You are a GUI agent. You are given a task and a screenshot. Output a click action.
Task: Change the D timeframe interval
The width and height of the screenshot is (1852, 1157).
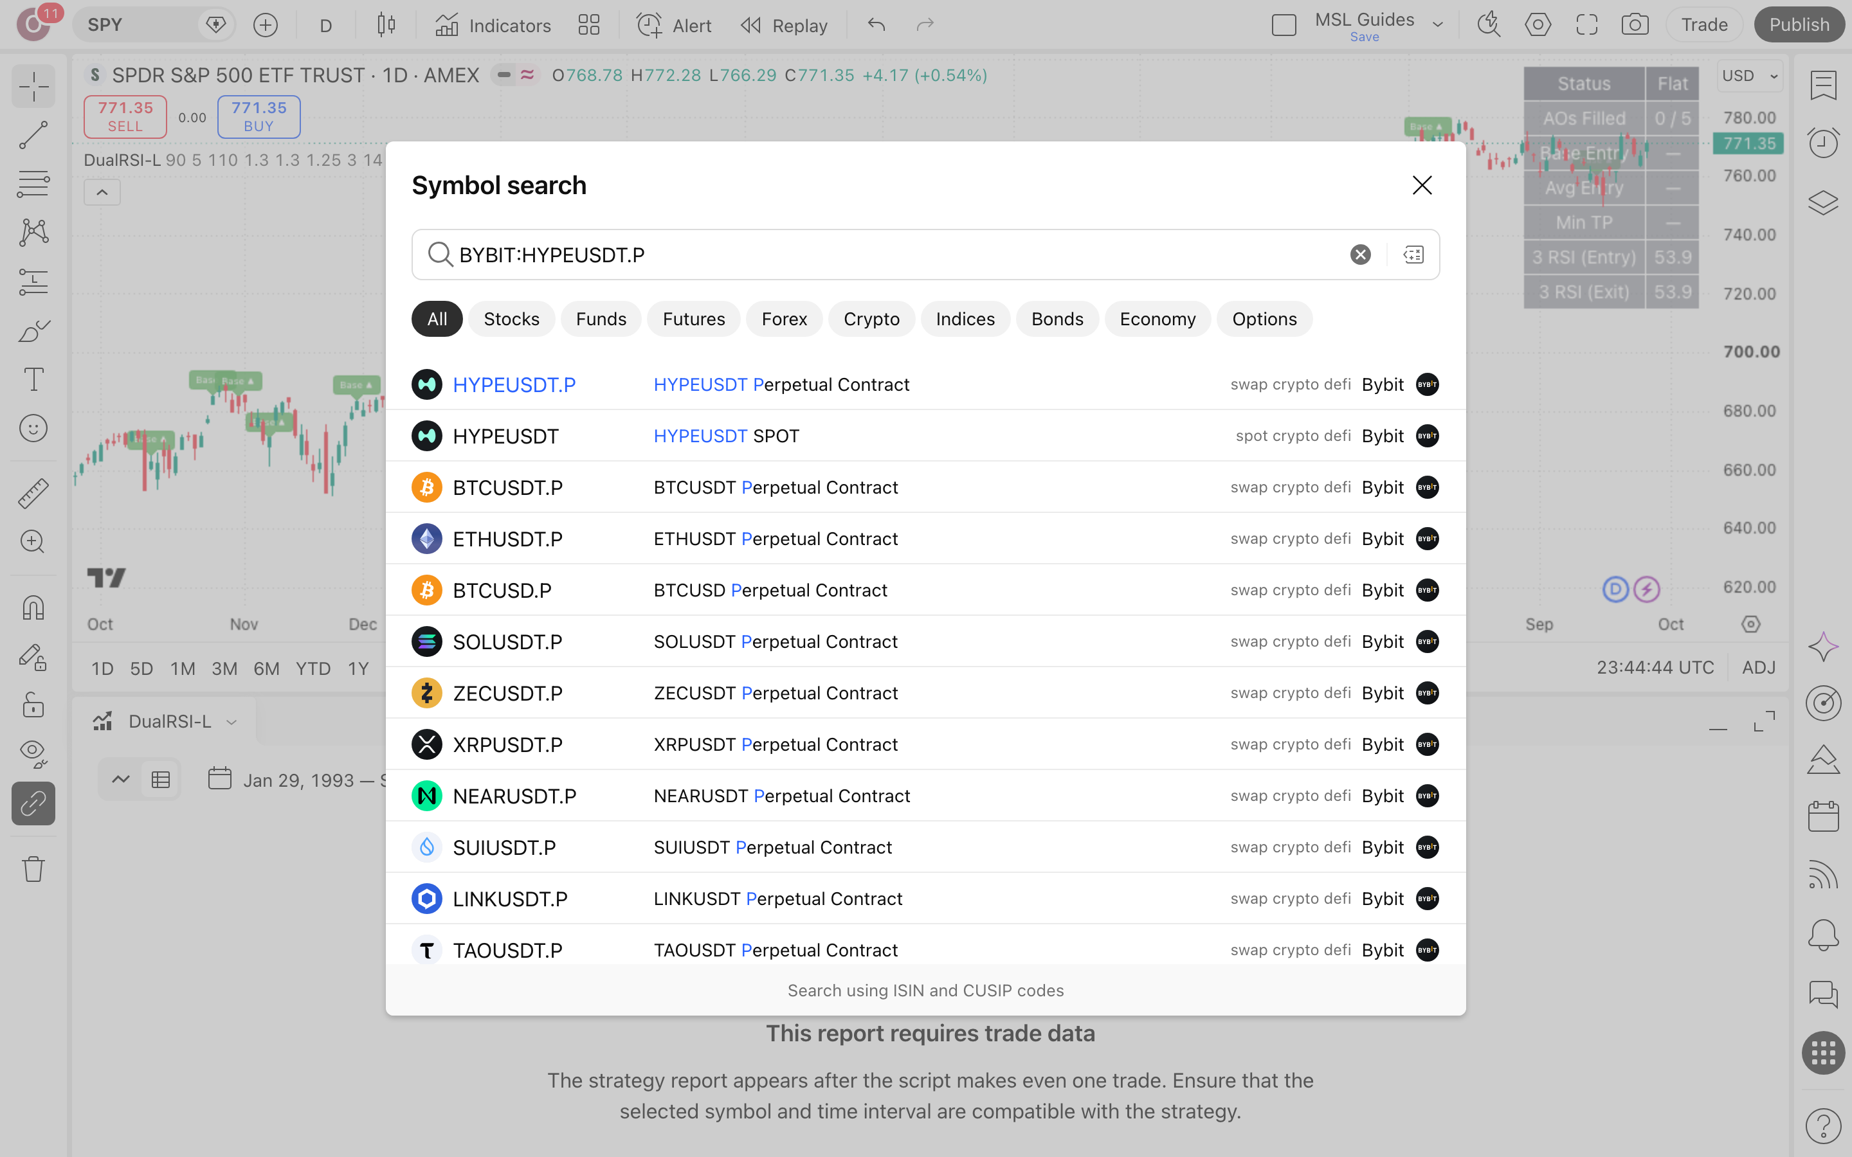point(326,25)
